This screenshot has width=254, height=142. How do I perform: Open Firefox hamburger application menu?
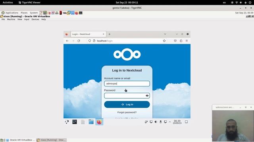(187, 41)
